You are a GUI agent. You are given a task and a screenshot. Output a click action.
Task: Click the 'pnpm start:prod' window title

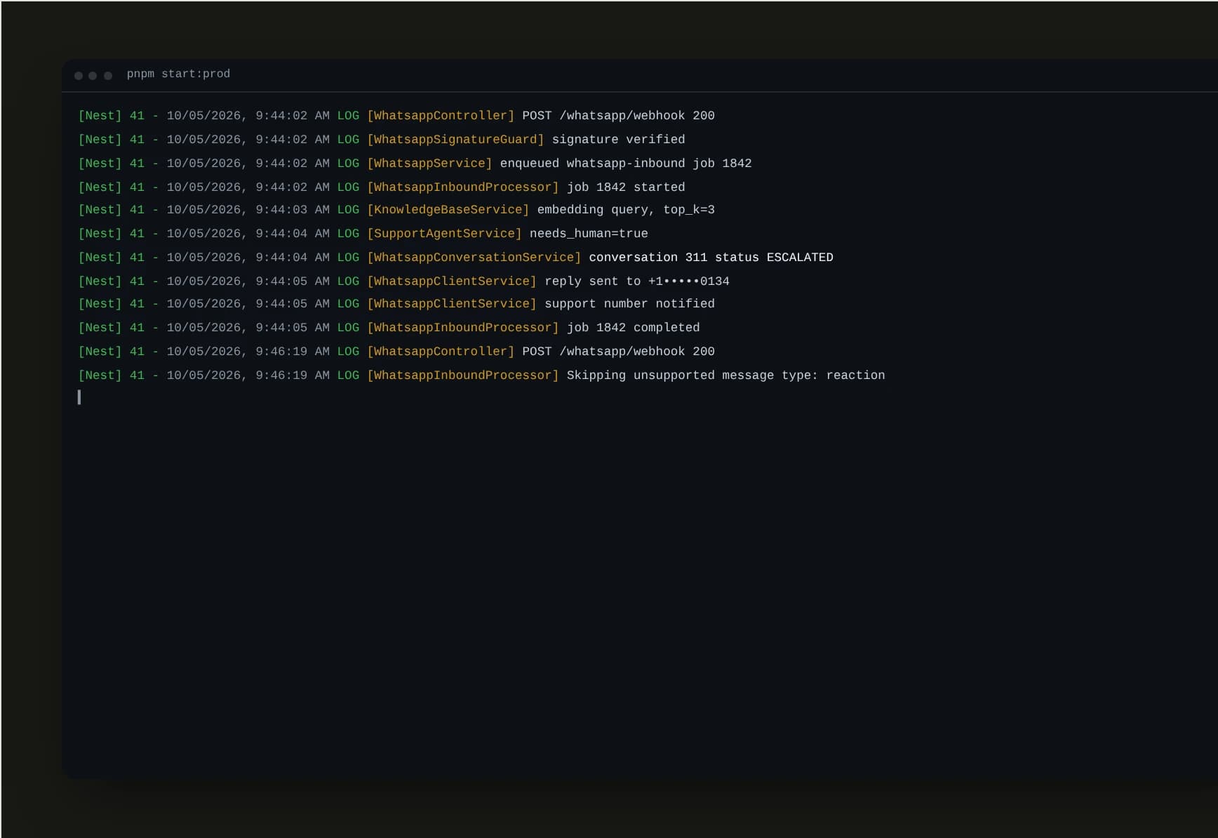[x=178, y=74]
